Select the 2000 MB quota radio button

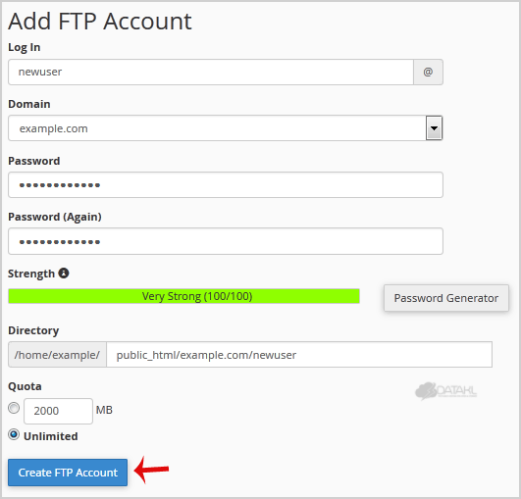click(14, 408)
